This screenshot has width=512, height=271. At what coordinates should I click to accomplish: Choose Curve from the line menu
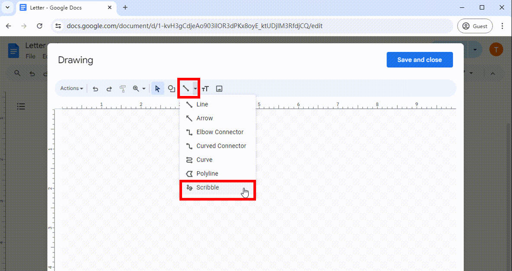pyautogui.click(x=218, y=159)
